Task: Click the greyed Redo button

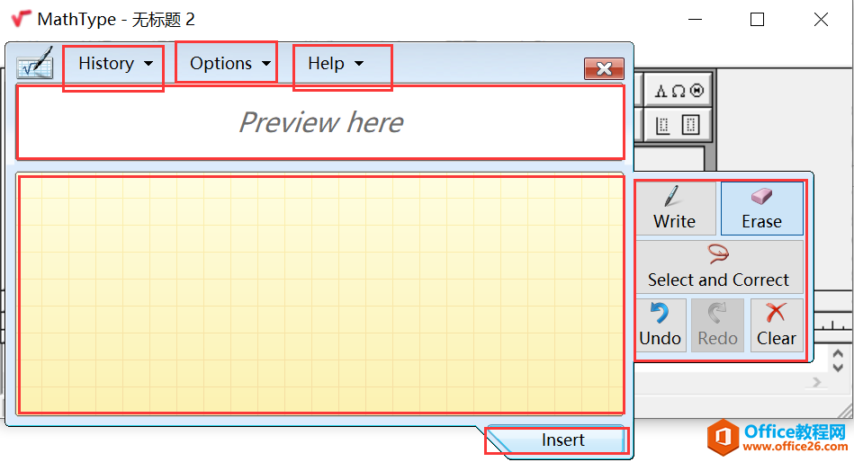Action: coord(717,324)
